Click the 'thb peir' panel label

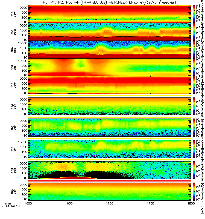click(x=13, y=128)
